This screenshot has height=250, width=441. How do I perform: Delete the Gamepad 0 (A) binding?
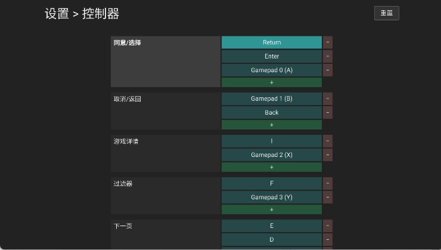(328, 70)
